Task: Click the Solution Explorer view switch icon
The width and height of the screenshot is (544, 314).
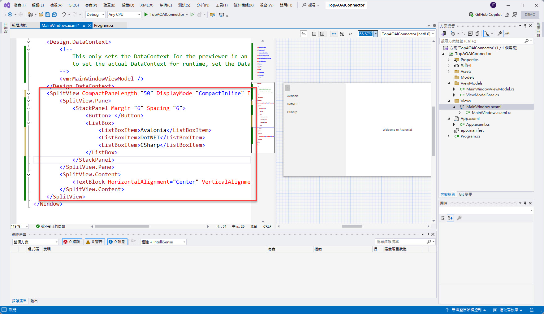Action: (443, 33)
